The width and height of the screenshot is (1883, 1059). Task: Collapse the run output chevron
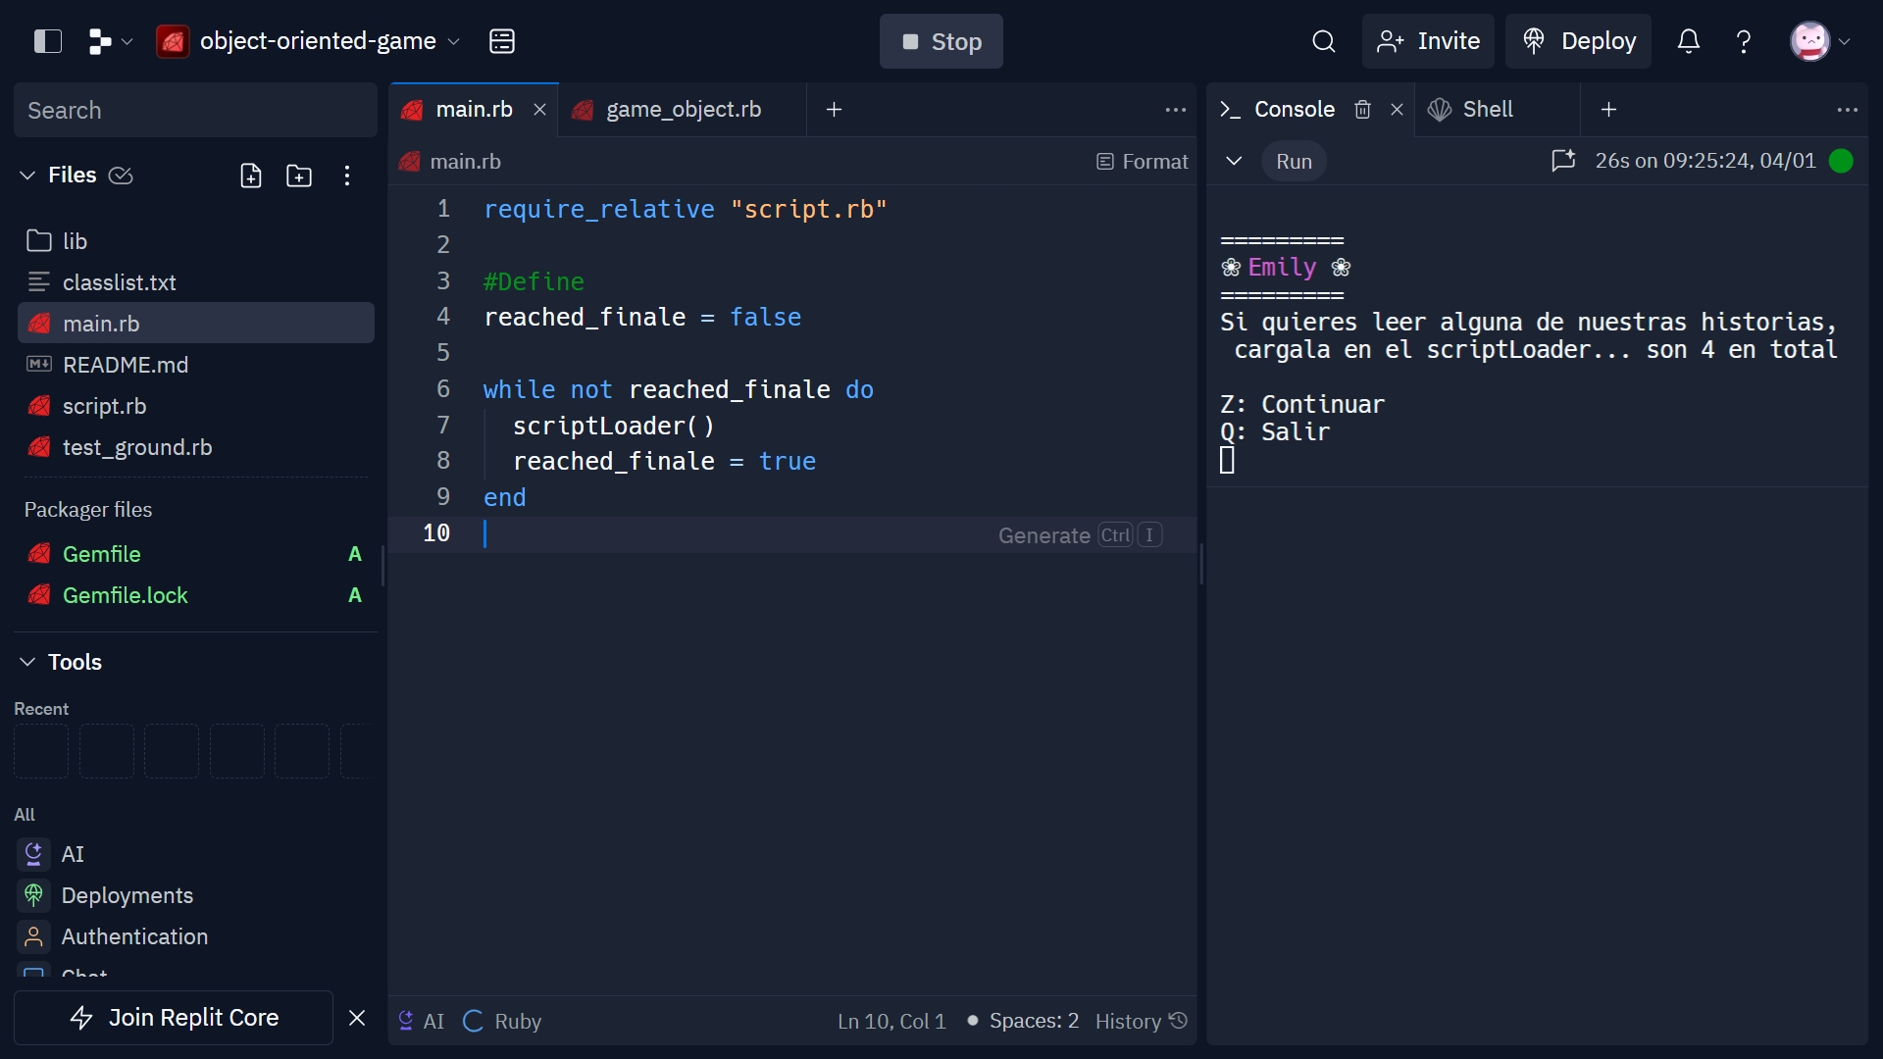(1234, 161)
